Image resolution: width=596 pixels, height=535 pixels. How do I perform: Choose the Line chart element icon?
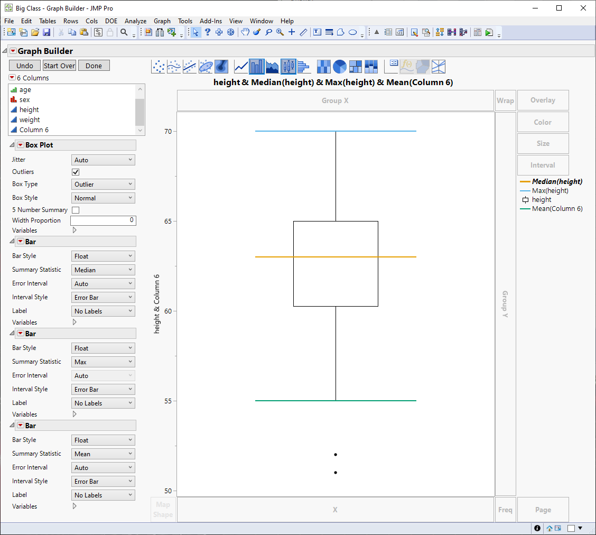(x=241, y=67)
